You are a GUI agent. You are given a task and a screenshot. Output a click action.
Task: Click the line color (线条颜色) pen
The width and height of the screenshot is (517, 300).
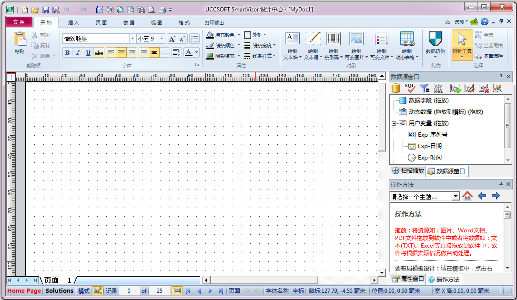(x=210, y=45)
